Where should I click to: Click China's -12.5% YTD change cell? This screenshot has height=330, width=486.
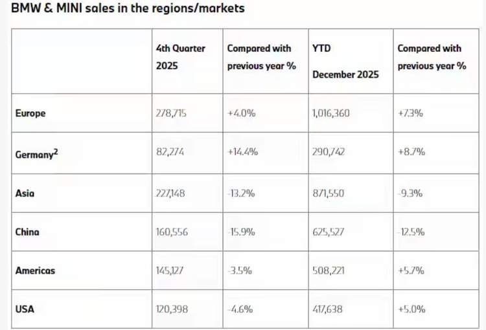tap(411, 231)
